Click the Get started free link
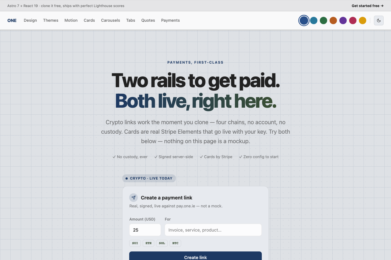391x260 pixels. [367, 6]
